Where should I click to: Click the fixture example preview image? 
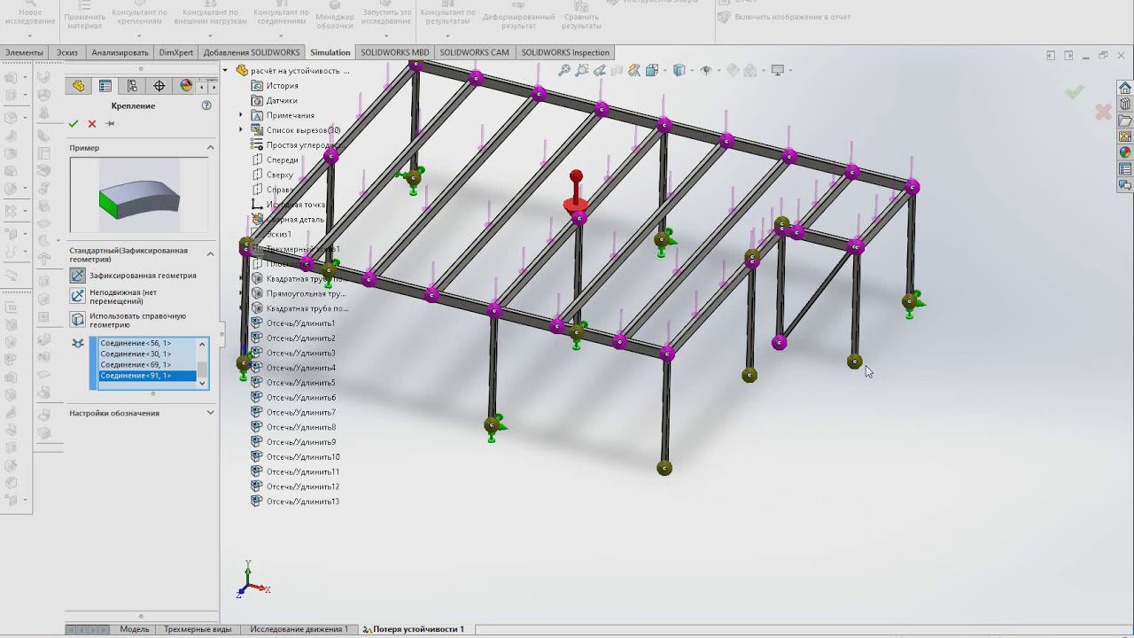click(139, 196)
